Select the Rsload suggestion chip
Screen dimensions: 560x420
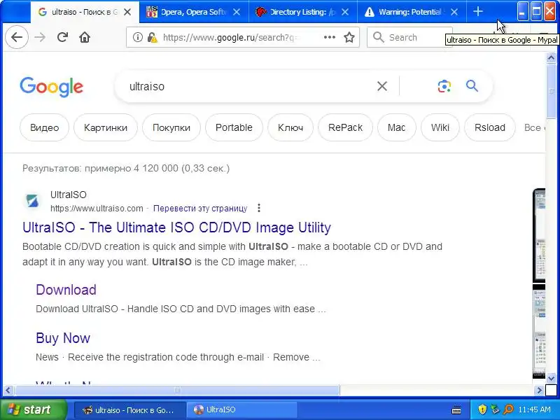489,127
